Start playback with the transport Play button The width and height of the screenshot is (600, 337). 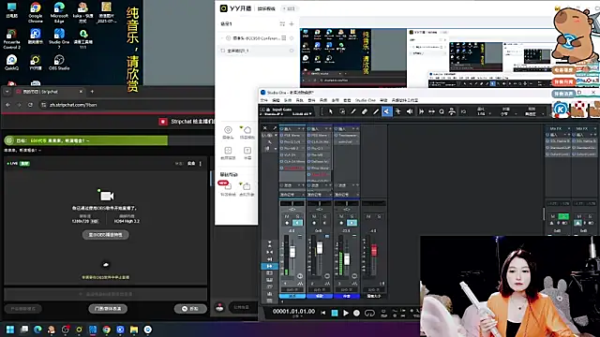click(x=346, y=313)
